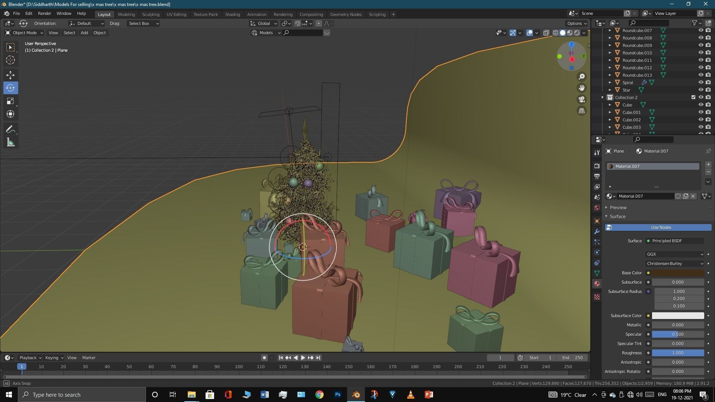This screenshot has height=402, width=715.
Task: Select the Annotate tool
Action: point(10,130)
